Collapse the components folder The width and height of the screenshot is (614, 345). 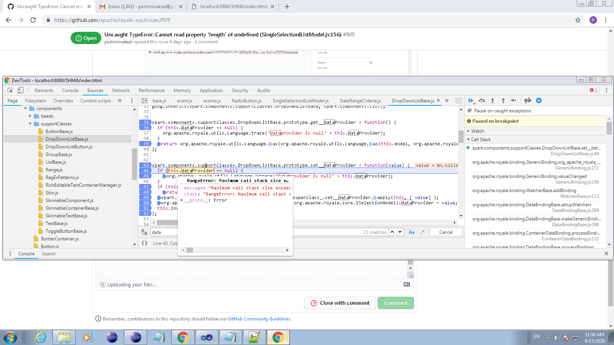[x=26, y=108]
